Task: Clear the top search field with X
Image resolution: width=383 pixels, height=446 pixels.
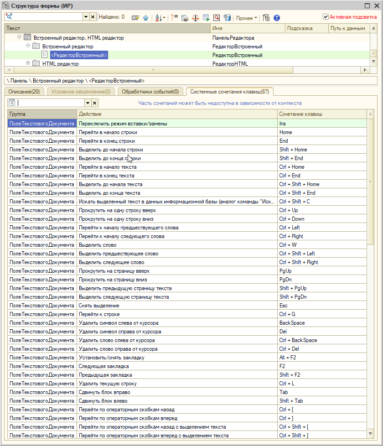Action: [x=93, y=17]
